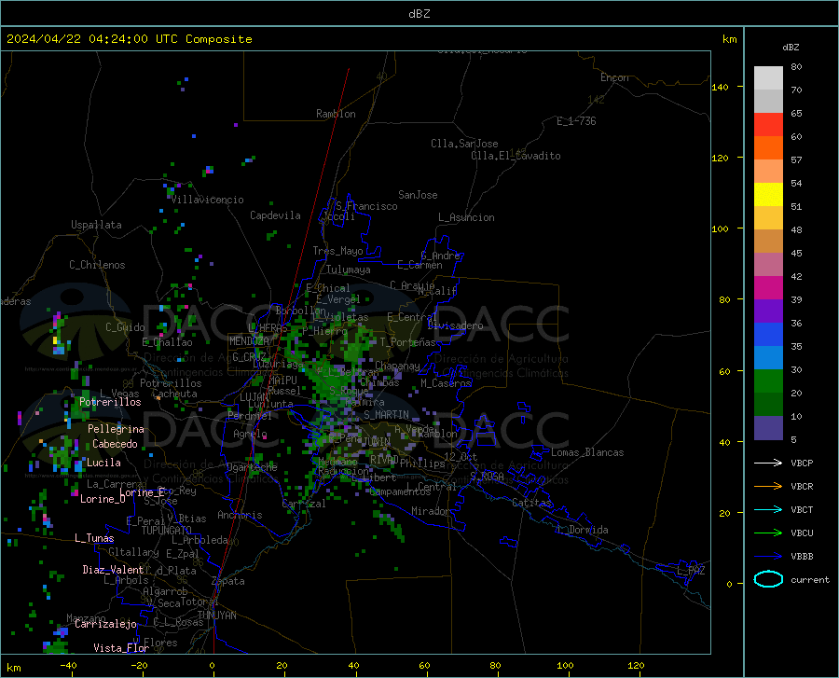Click the 'Capdevila' map label

point(275,215)
